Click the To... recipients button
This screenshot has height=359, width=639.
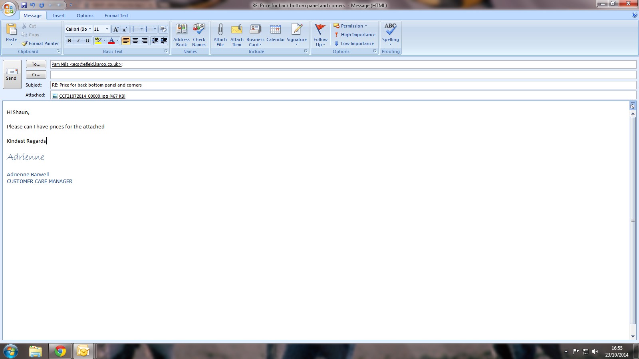pyautogui.click(x=36, y=64)
